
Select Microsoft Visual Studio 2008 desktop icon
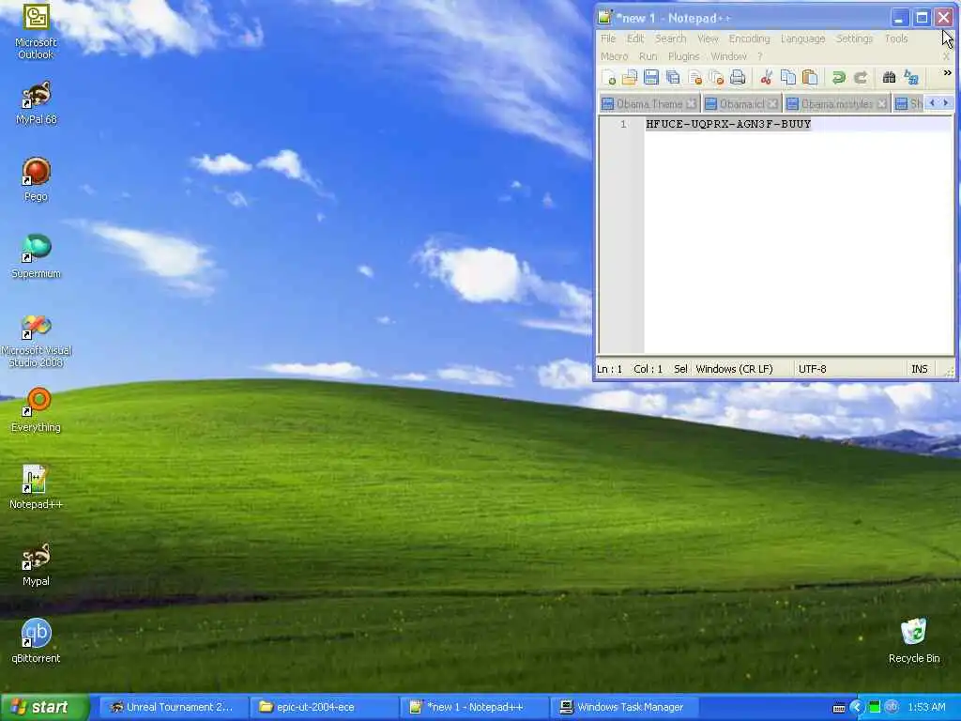coord(37,341)
